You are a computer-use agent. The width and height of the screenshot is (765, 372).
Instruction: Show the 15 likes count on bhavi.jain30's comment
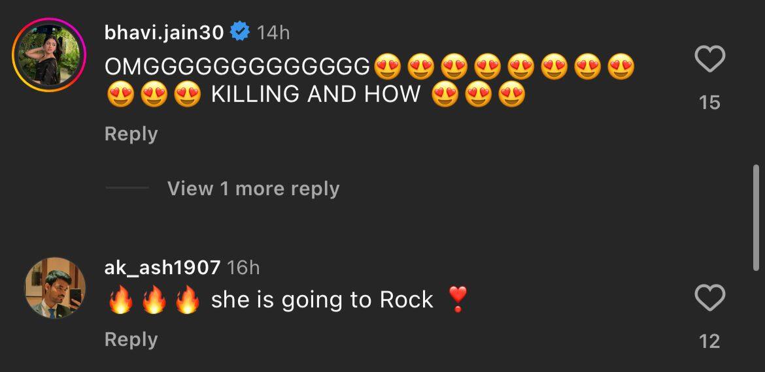[709, 102]
